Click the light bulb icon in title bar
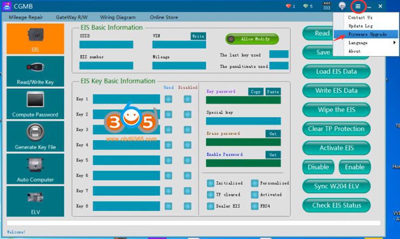The image size is (400, 239). coord(342,6)
